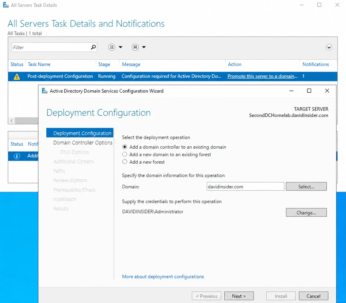
Task: Select the Post-deployment Configuration task name
Action: click(60, 76)
